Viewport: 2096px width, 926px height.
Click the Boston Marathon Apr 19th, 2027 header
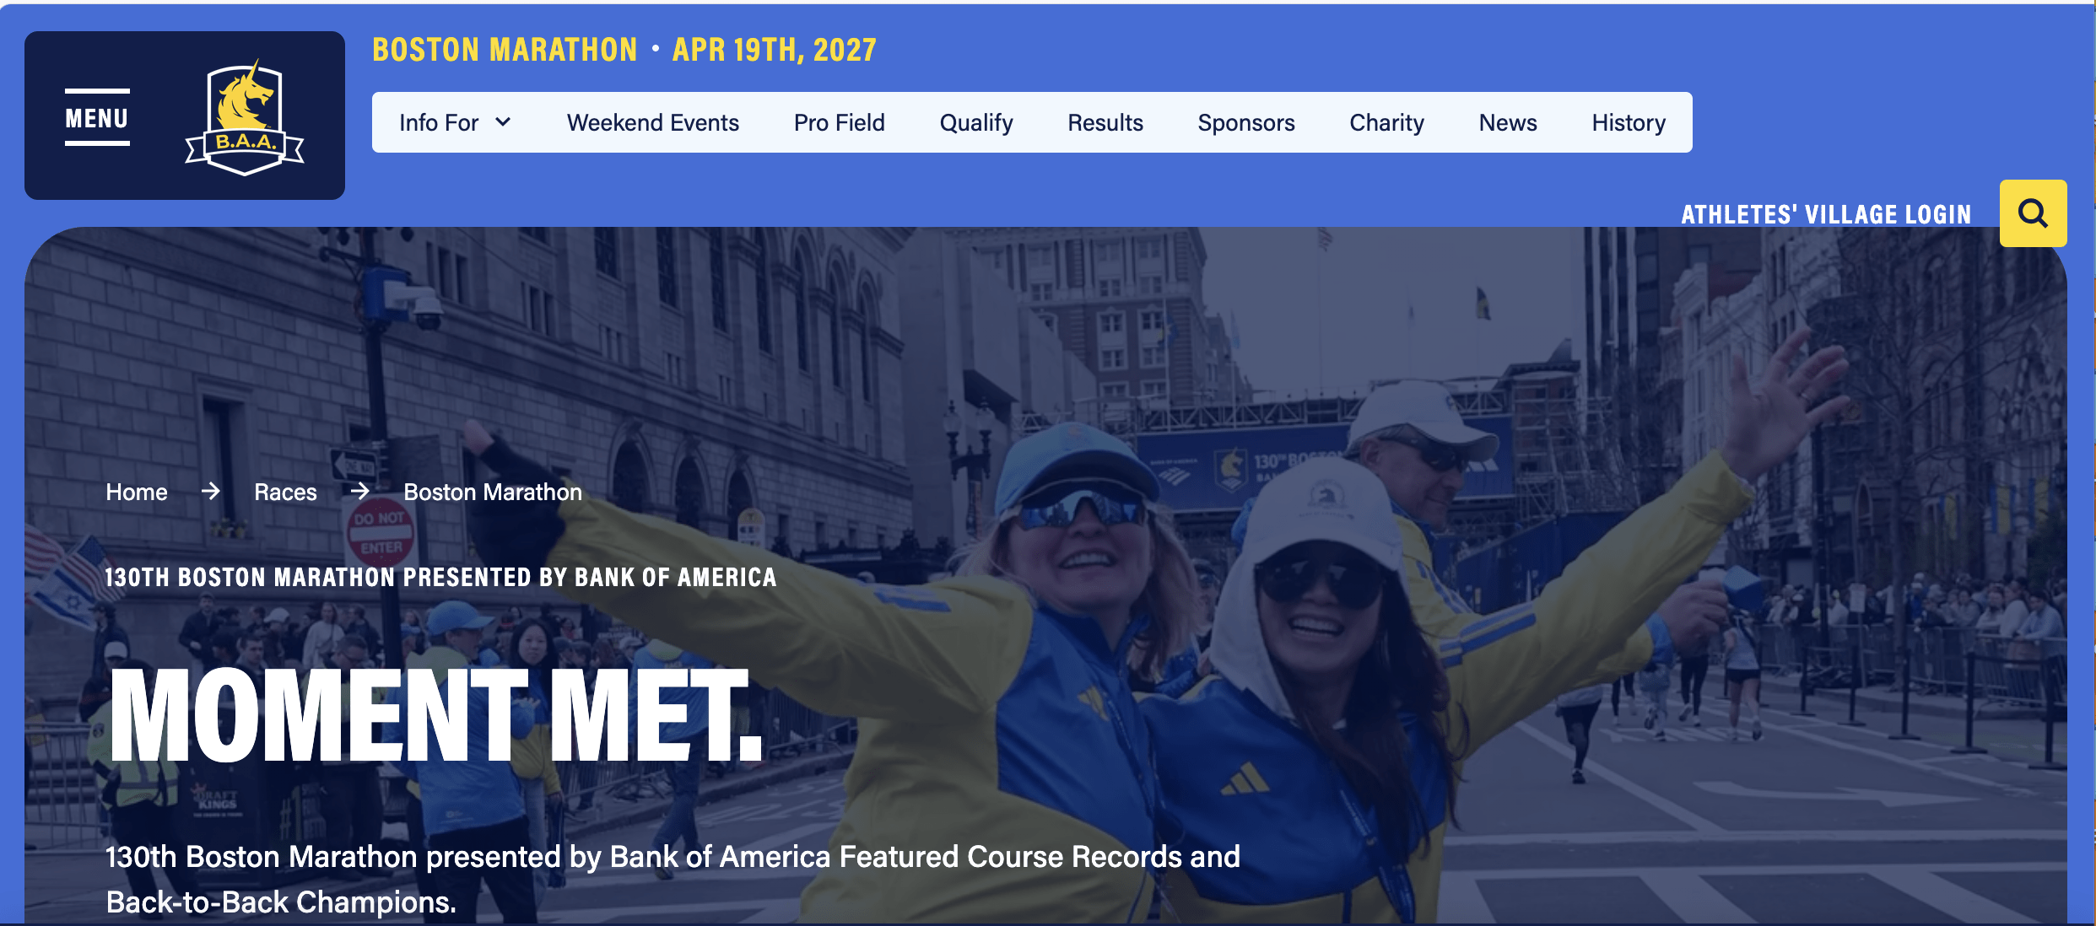[624, 50]
